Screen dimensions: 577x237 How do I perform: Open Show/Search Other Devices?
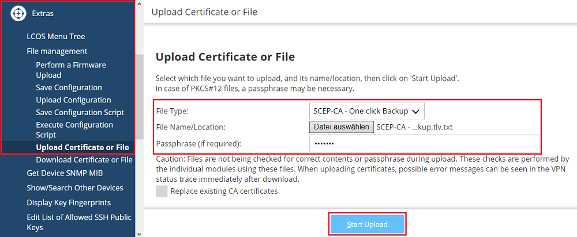[75, 188]
